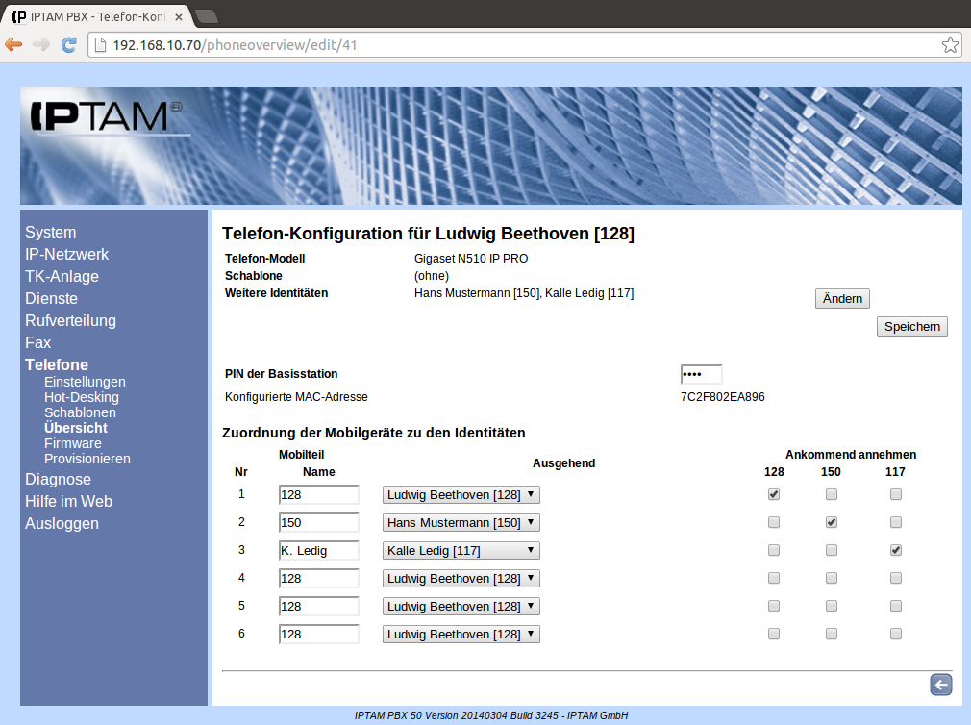
Task: Expand Kalle Ledig outgoing identity dropdown
Action: [461, 551]
